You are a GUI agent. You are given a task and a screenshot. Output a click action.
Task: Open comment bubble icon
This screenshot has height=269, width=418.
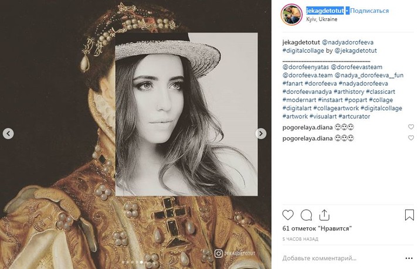(306, 215)
